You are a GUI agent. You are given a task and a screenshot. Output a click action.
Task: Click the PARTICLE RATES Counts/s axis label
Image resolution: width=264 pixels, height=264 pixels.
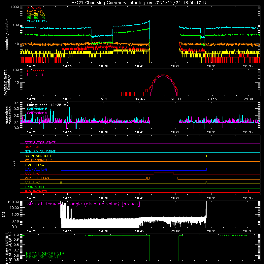(7, 82)
